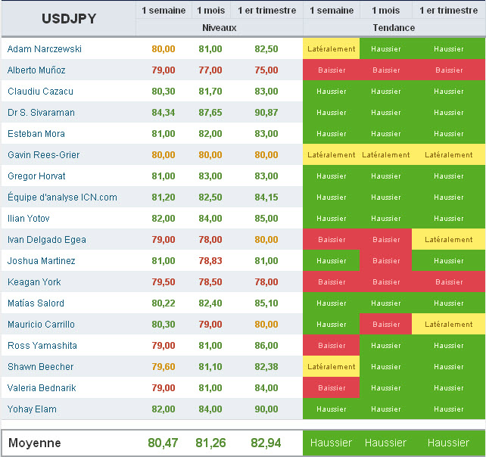The image size is (486, 457).
Task: Open Alberto Muñoz analyst link
Action: pos(36,70)
